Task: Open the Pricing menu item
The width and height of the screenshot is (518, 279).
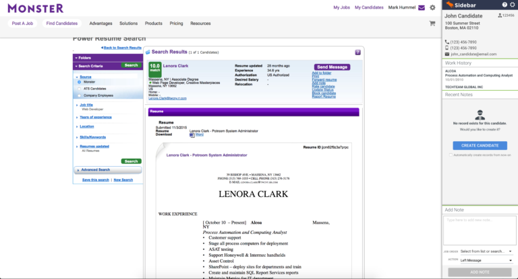Action: point(176,24)
